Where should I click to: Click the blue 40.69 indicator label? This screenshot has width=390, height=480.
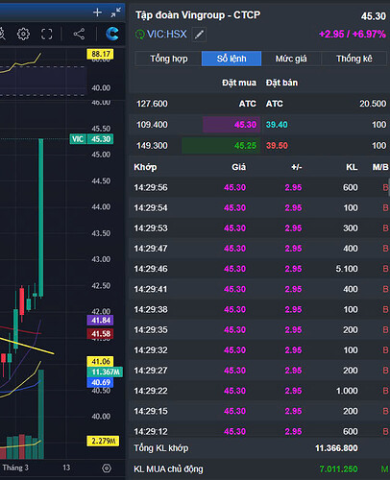click(x=100, y=382)
